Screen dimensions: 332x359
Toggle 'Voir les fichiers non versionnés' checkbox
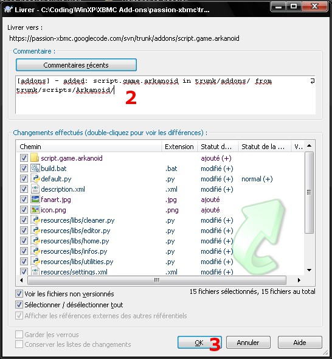pos(19,293)
